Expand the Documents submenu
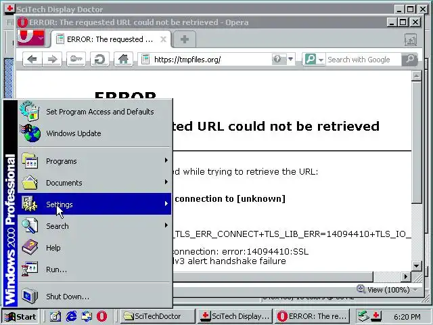 [95, 182]
